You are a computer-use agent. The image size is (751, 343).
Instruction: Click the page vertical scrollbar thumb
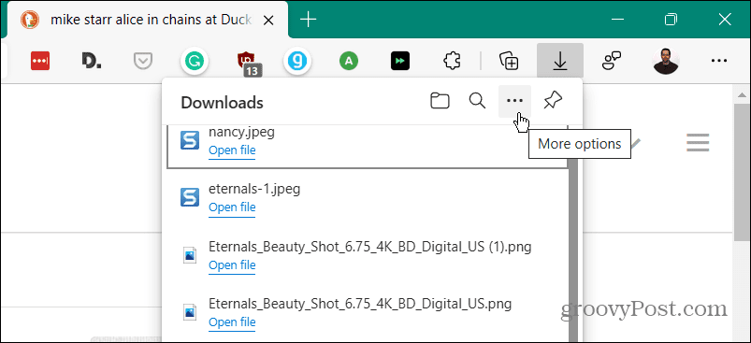(x=741, y=172)
